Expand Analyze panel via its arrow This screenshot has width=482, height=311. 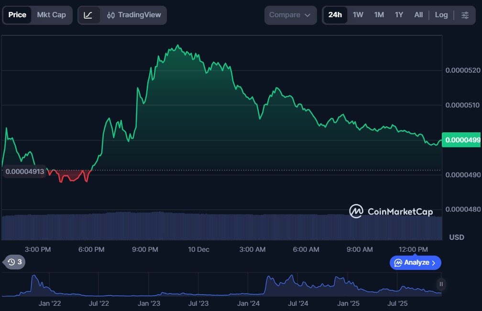point(433,263)
